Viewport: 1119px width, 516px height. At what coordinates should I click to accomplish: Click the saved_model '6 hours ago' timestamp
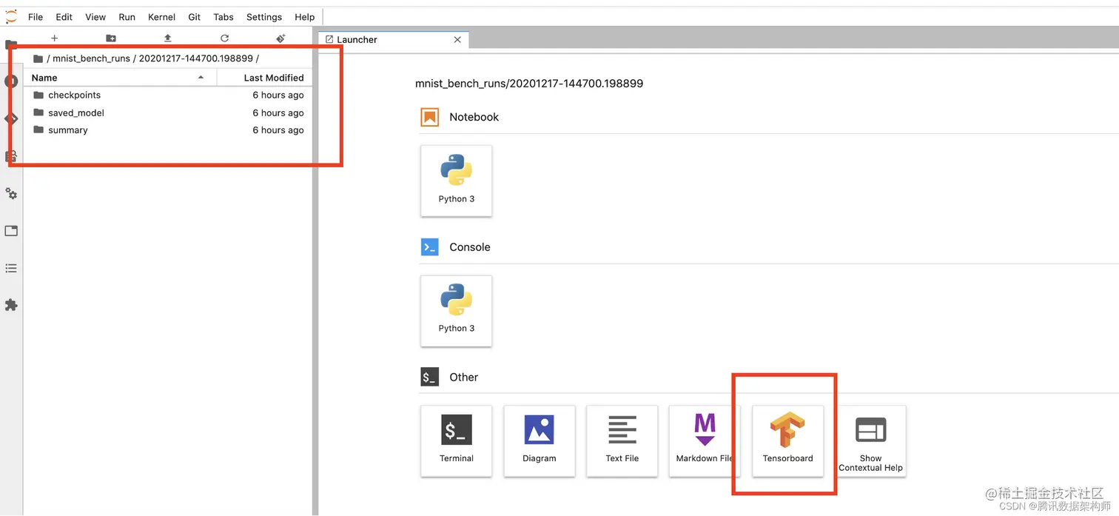278,113
